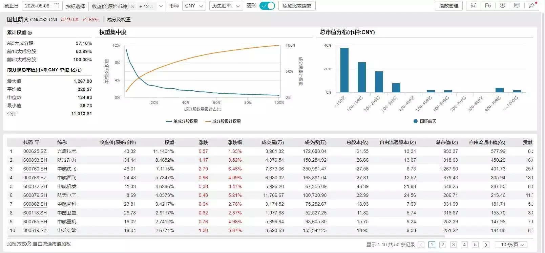Screen dimensions: 545x253
Task: Click the 指数管理 button
Action: [449, 6]
